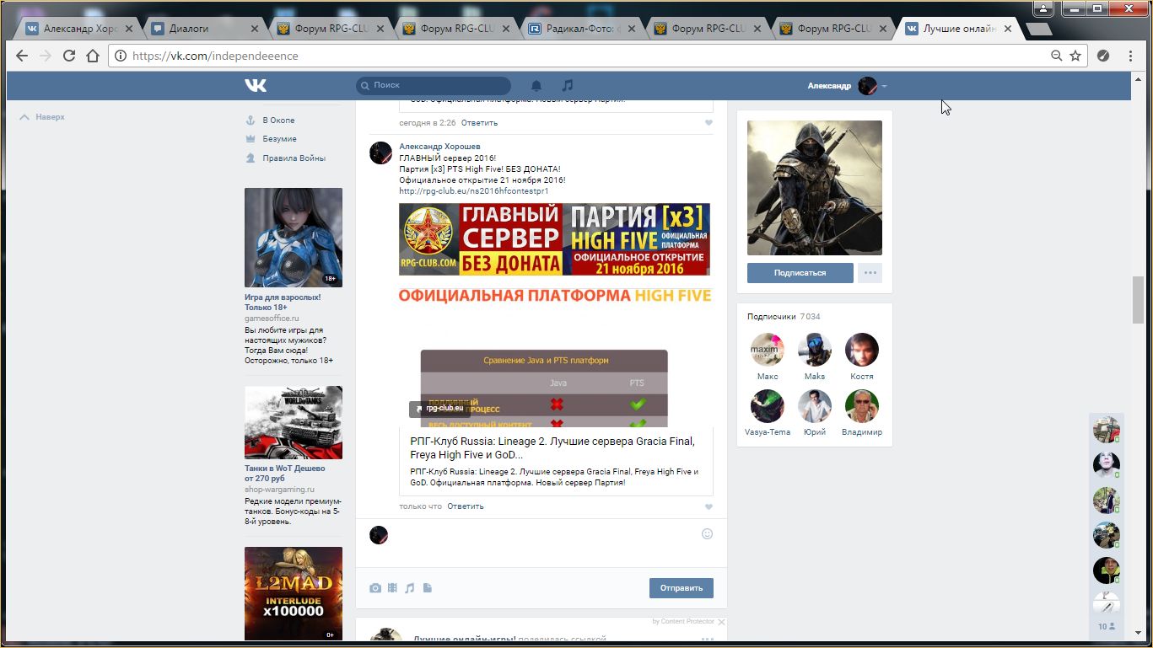Click the Подписаться button
The height and width of the screenshot is (648, 1153).
(x=800, y=273)
